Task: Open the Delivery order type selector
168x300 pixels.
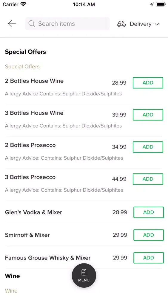Action: click(x=138, y=24)
